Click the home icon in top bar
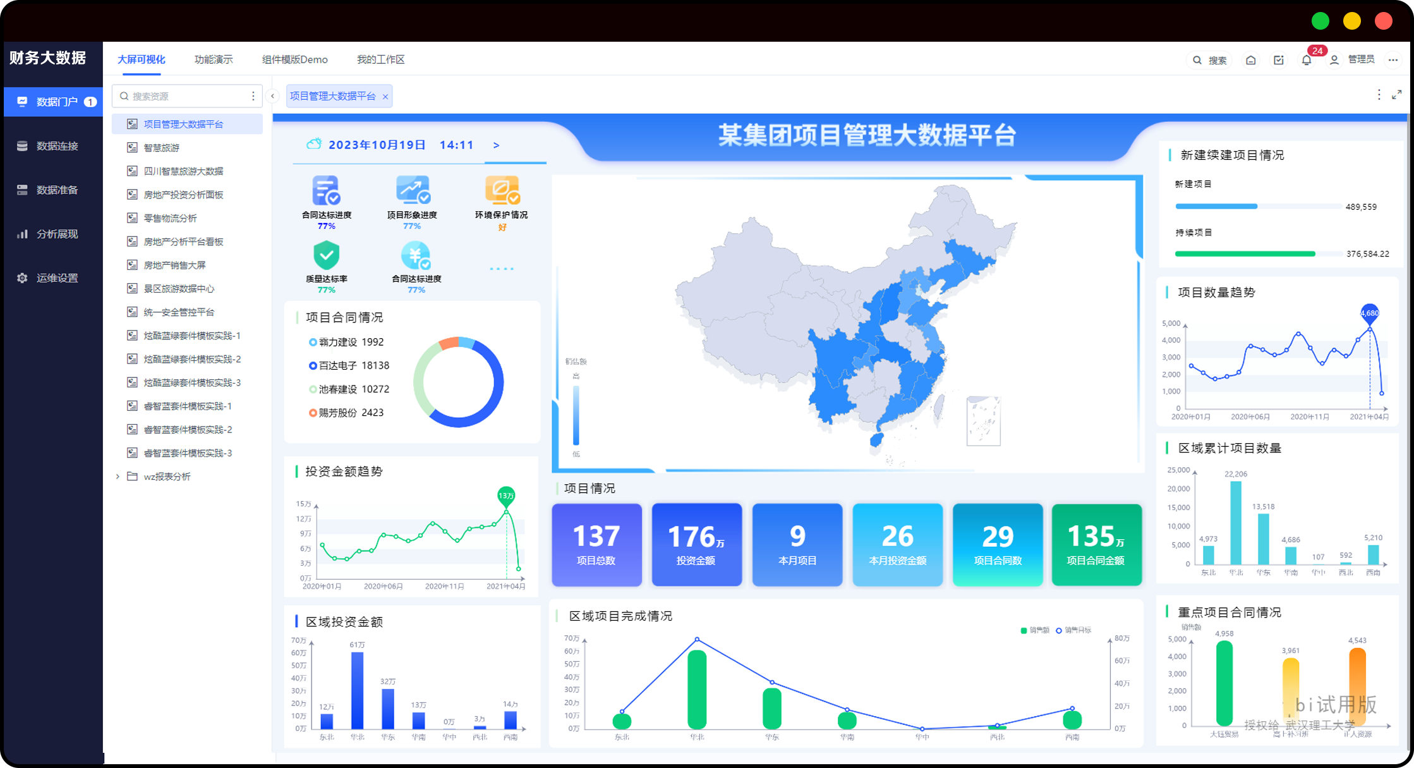The height and width of the screenshot is (768, 1414). 1250,60
